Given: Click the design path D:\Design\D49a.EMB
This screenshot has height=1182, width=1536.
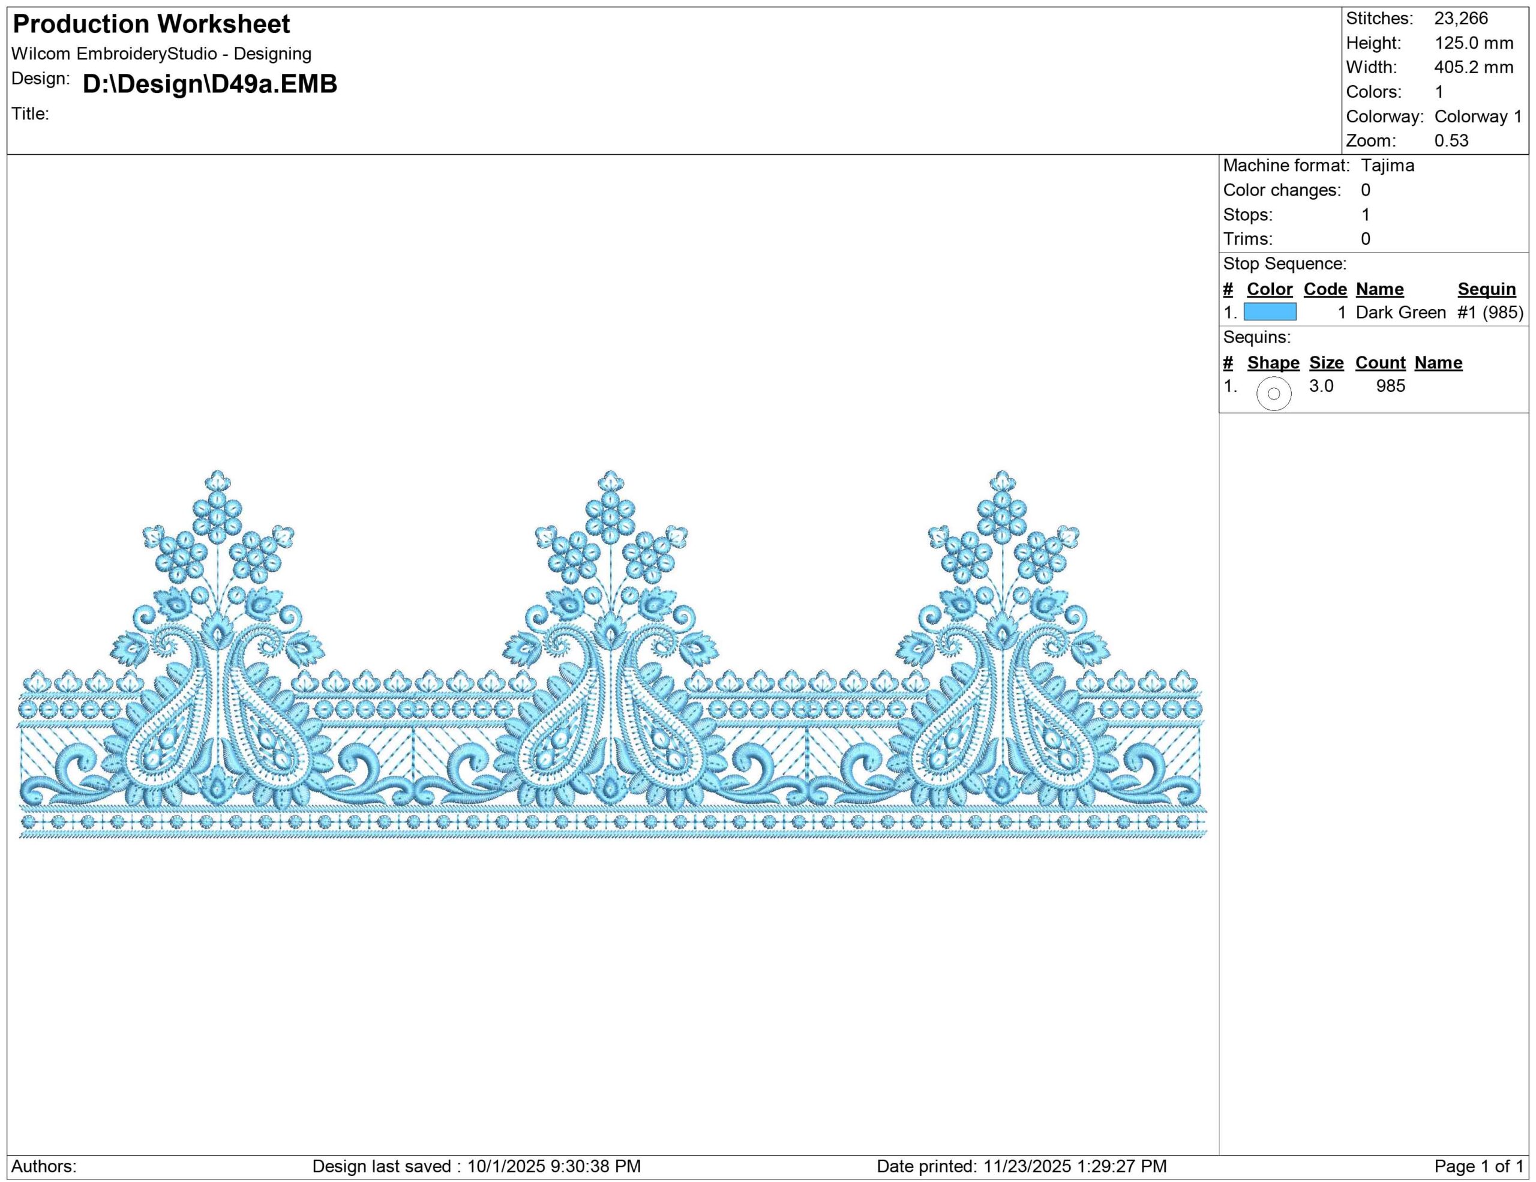Looking at the screenshot, I should coord(209,83).
